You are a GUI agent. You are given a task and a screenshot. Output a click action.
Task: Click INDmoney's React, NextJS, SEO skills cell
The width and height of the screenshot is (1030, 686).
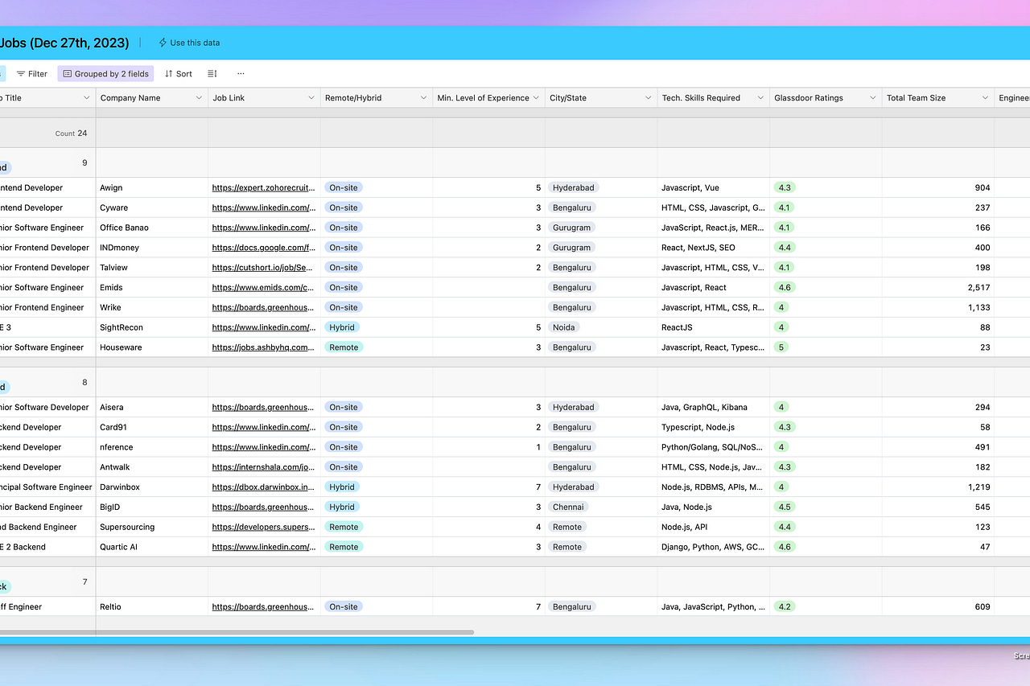click(x=714, y=248)
